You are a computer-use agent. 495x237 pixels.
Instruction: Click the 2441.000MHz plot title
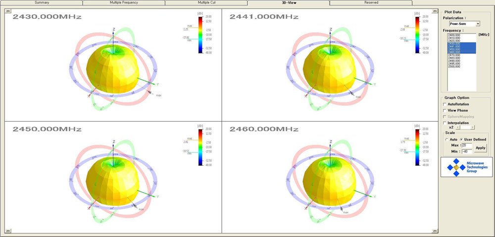tap(264, 17)
